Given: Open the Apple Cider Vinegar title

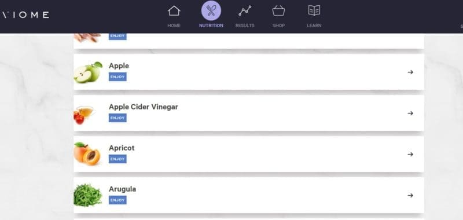Looking at the screenshot, I should click(144, 107).
